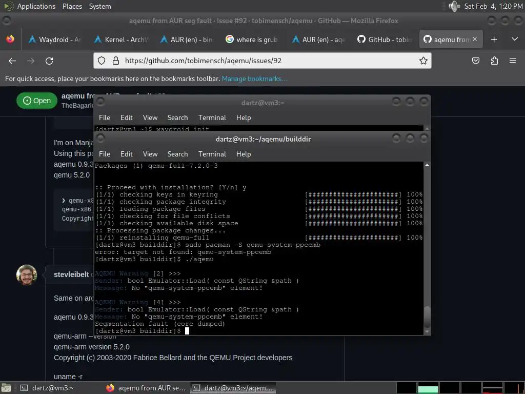This screenshot has height=394, width=525.
Task: Bookmark this page with the star icon
Action: click(423, 61)
